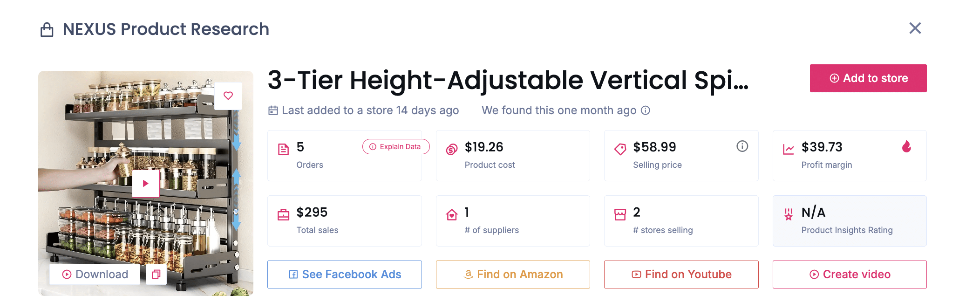Create video for this product
Image resolution: width=966 pixels, height=302 pixels.
tap(850, 275)
